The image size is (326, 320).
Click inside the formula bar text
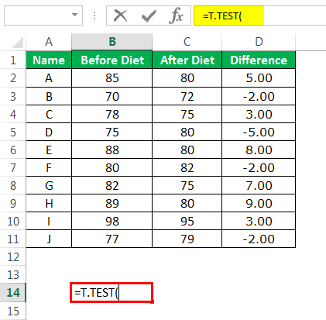[x=222, y=16]
